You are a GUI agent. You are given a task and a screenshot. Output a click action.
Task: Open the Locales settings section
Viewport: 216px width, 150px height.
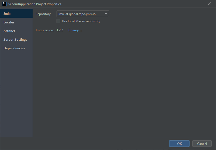point(16,22)
